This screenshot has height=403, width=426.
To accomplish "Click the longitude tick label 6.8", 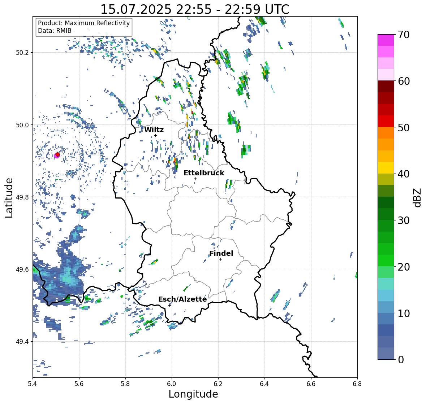I will [357, 384].
